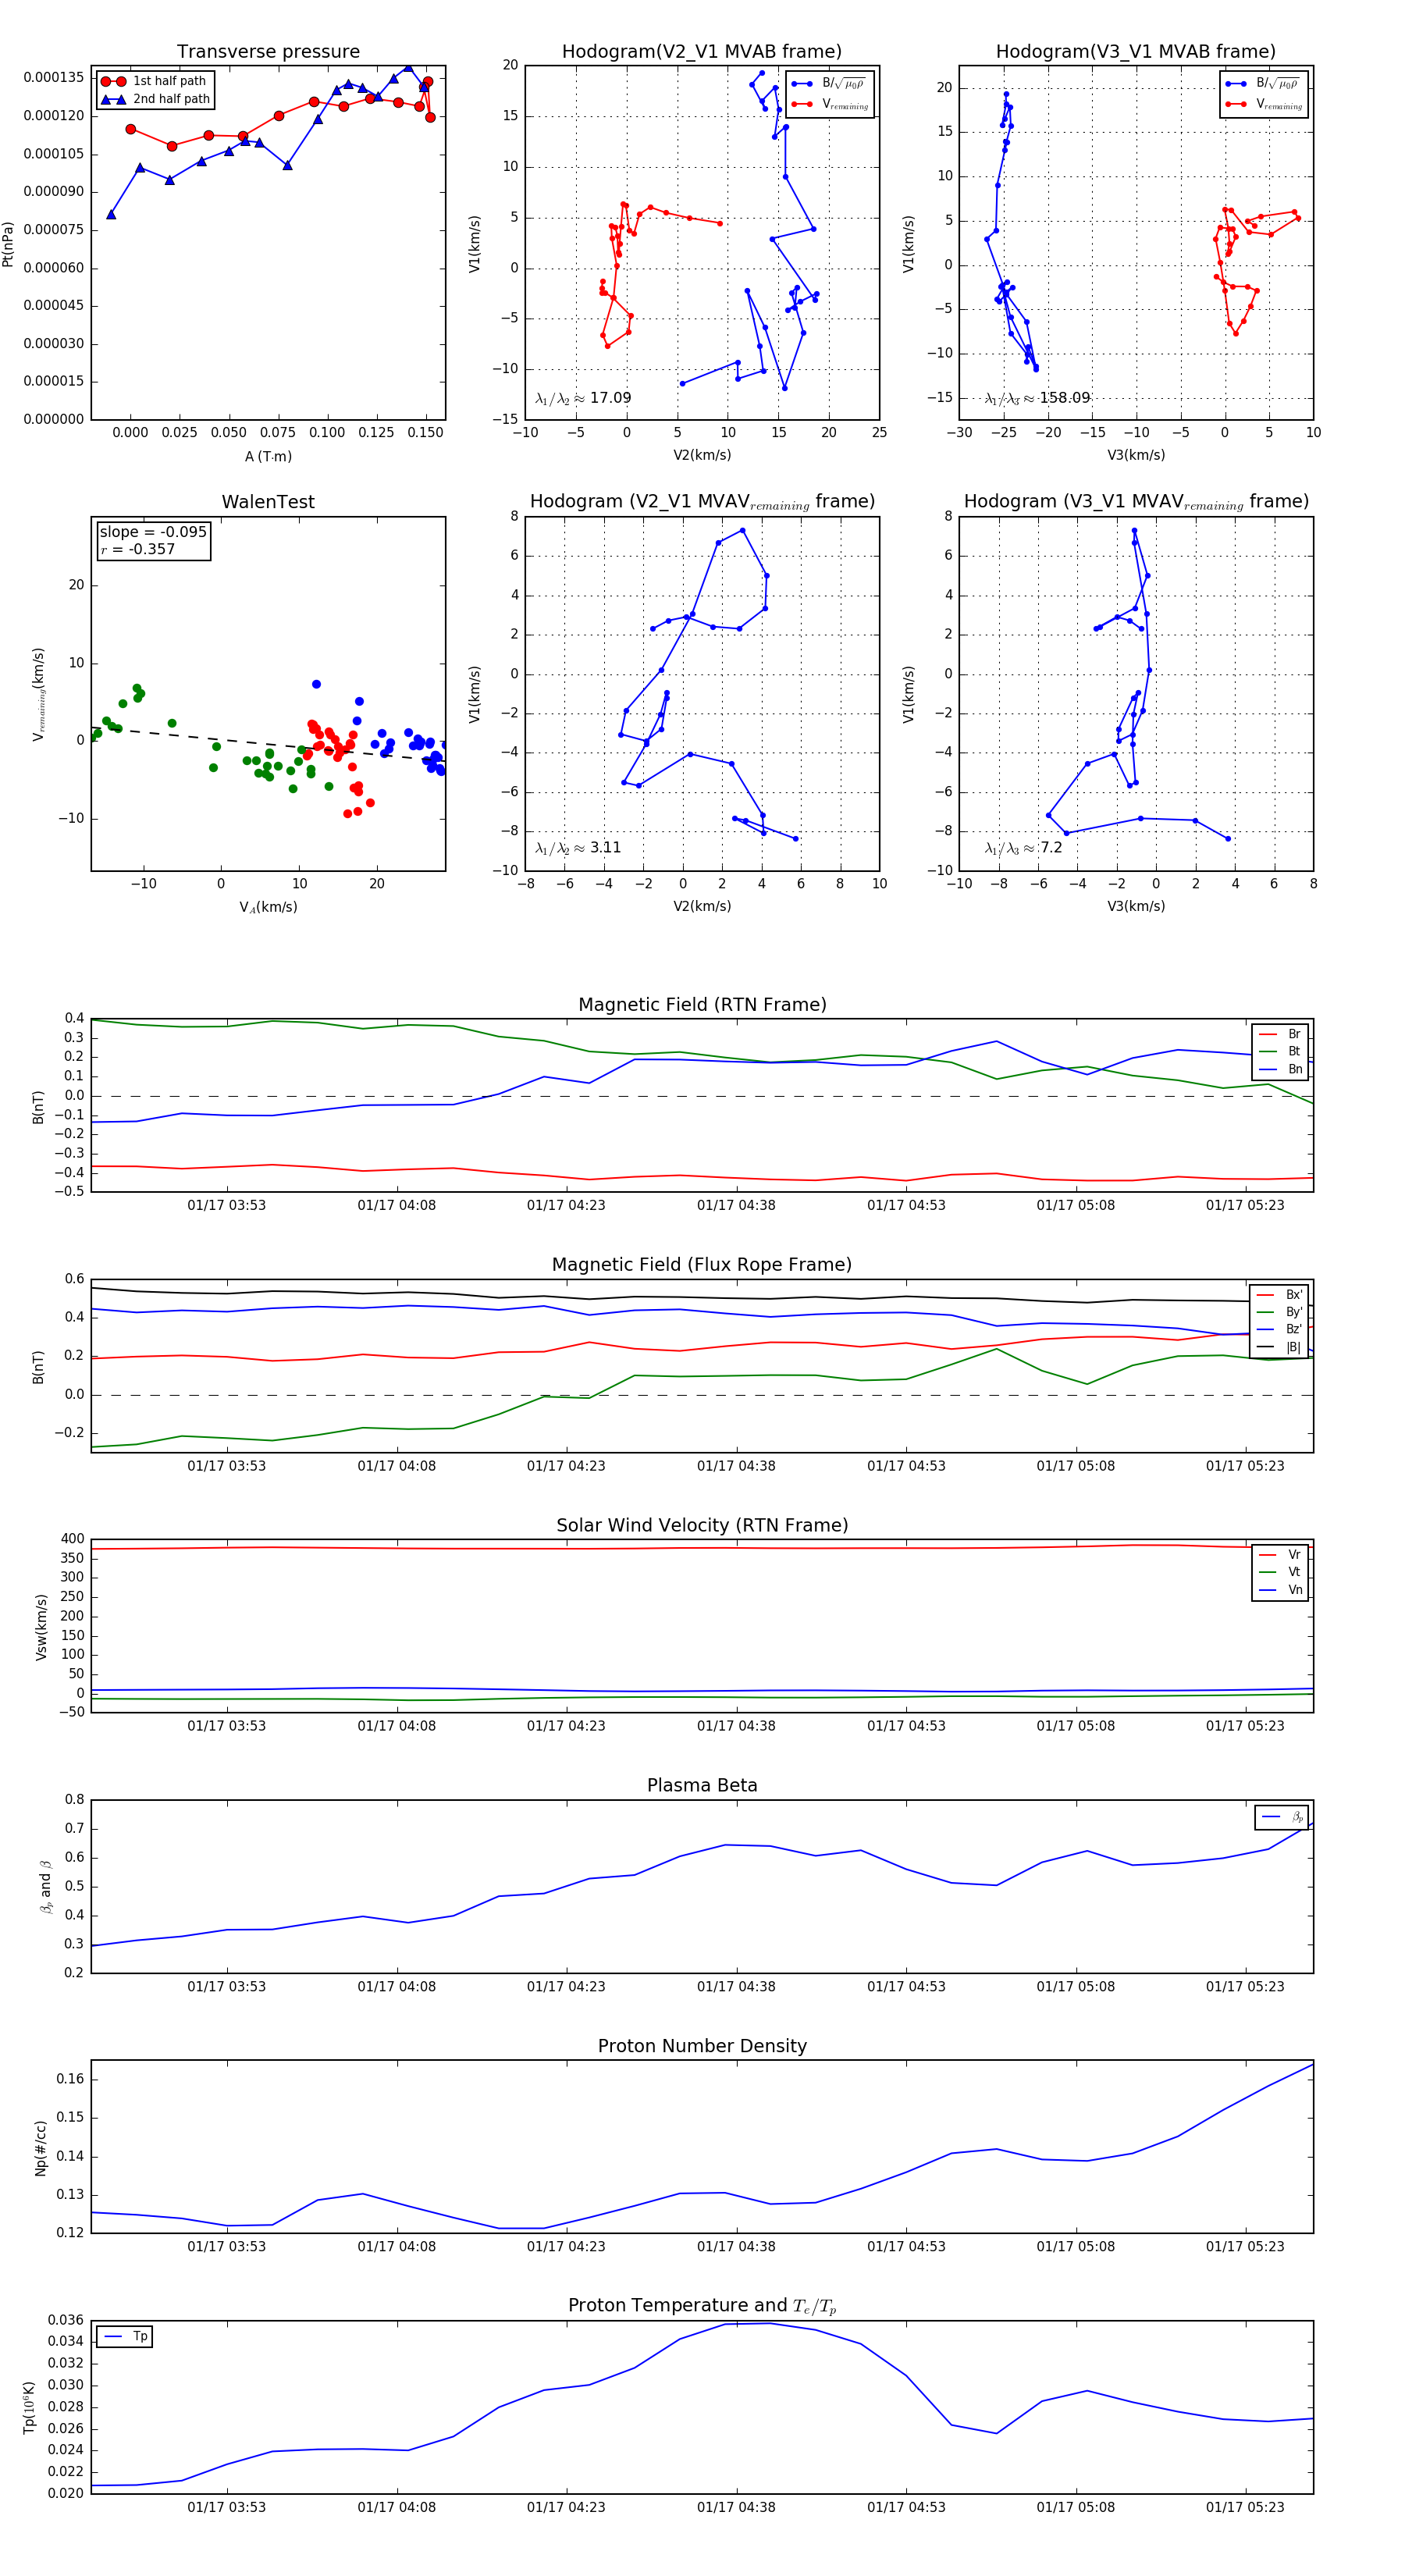Select the "1st half path" legend entry
1405x2576 pixels.
pos(154,81)
